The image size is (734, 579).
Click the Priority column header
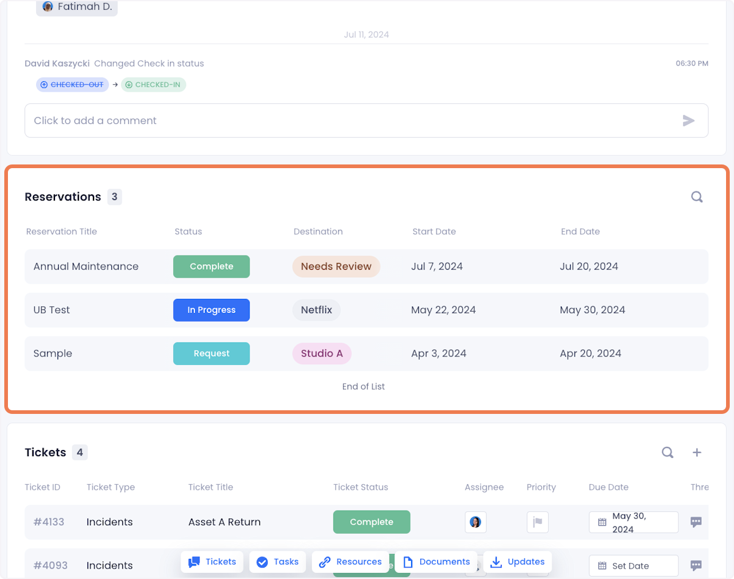click(541, 487)
